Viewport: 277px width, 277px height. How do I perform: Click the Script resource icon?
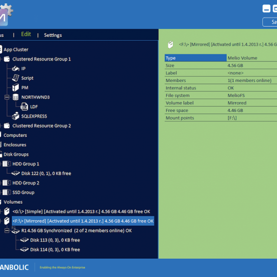pyautogui.click(x=16, y=78)
